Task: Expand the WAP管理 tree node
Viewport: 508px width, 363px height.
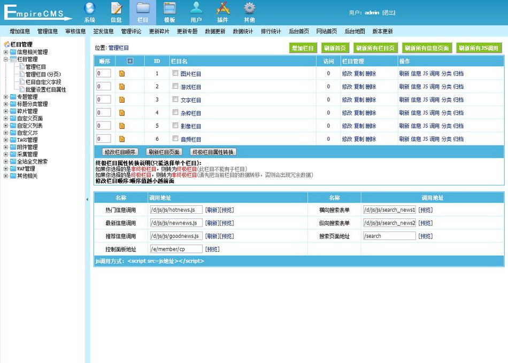Action: pyautogui.click(x=5, y=169)
